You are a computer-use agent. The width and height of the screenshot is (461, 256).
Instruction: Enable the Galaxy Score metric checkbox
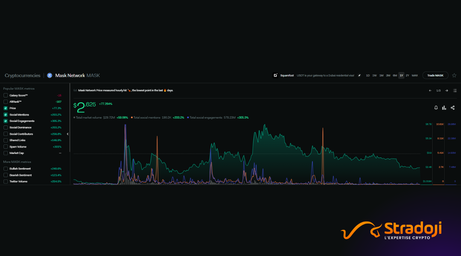point(6,96)
